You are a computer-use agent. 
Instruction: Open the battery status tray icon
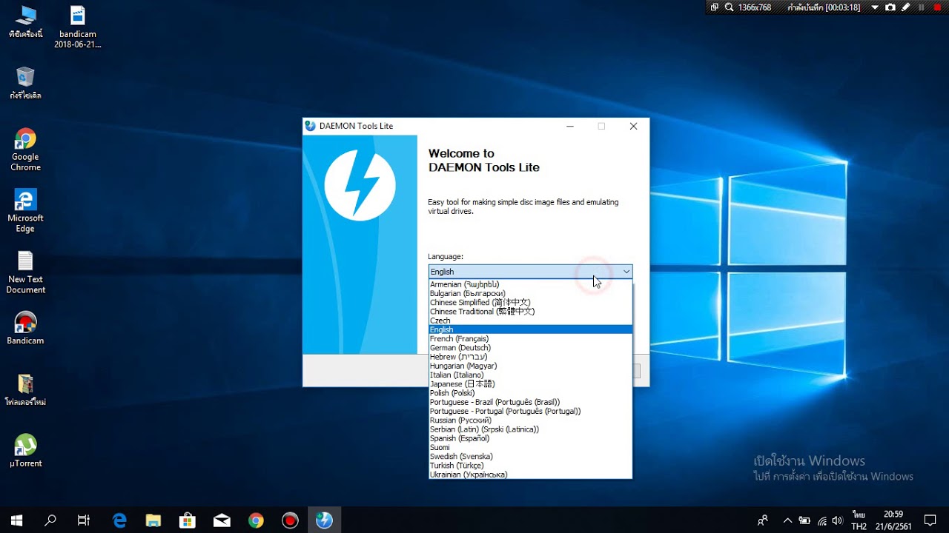coord(804,520)
